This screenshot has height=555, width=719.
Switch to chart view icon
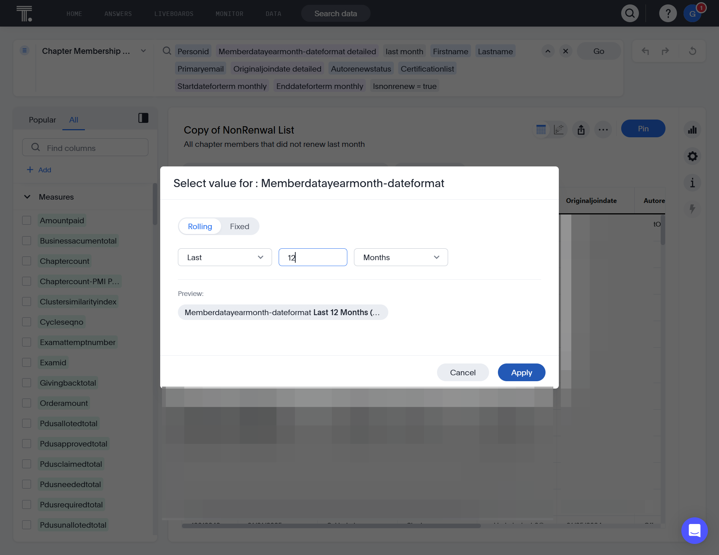point(559,130)
